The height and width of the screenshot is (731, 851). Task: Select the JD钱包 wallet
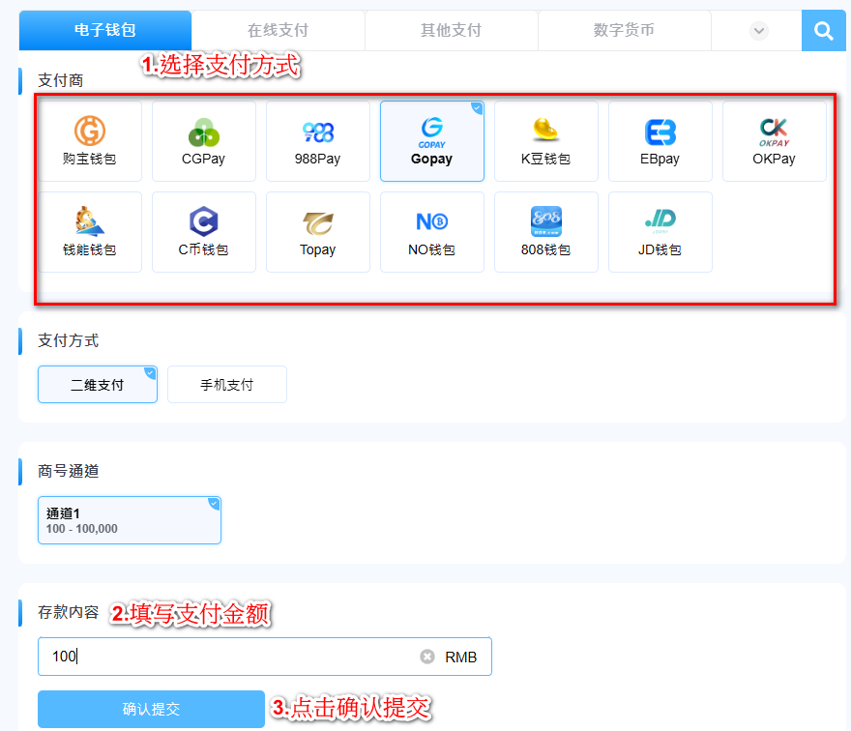660,232
